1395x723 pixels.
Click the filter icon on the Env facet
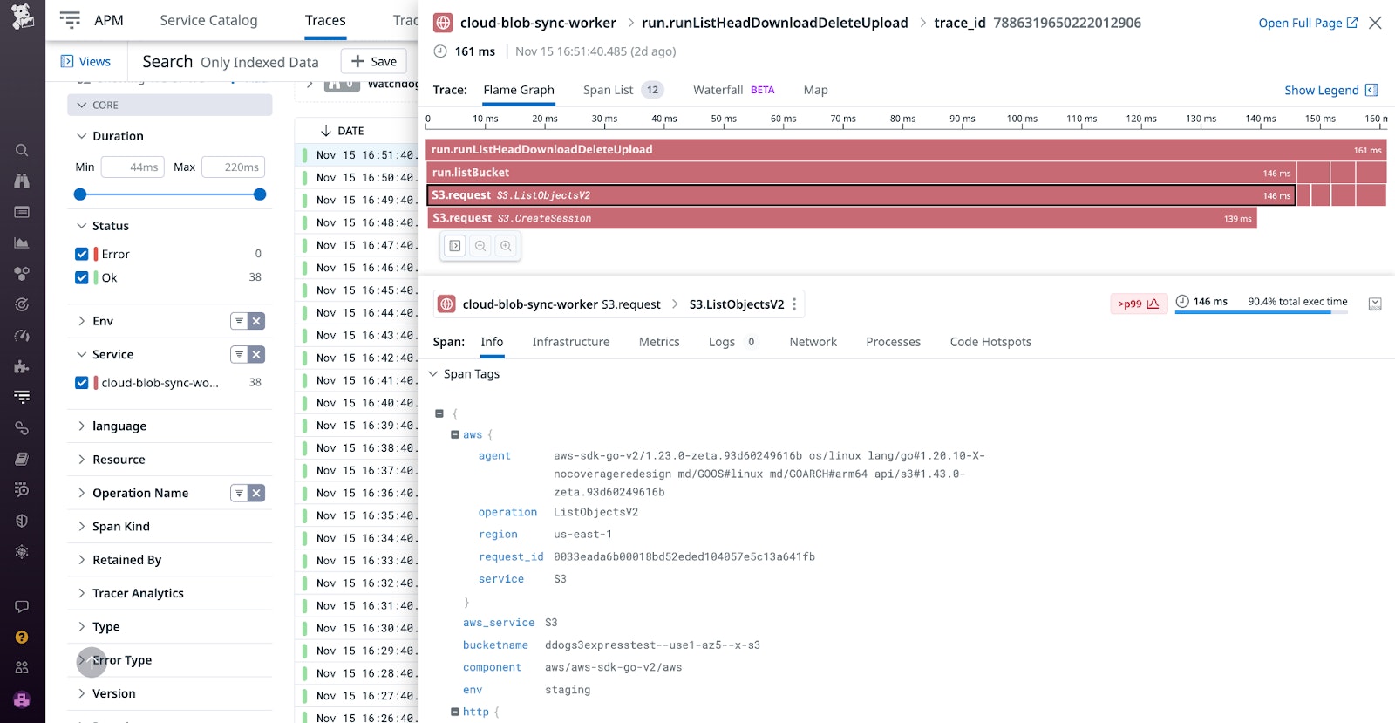tap(238, 321)
